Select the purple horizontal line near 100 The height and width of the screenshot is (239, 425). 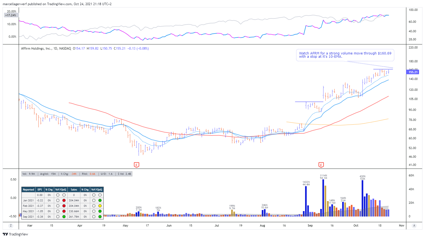pos(309,102)
